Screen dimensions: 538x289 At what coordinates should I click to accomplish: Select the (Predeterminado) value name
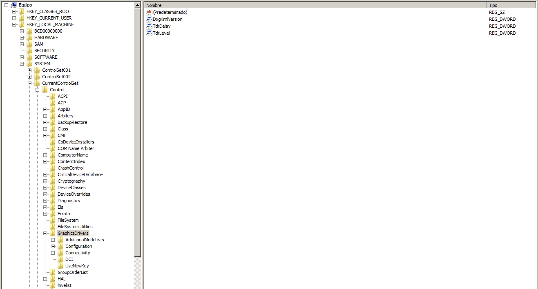[x=170, y=12]
